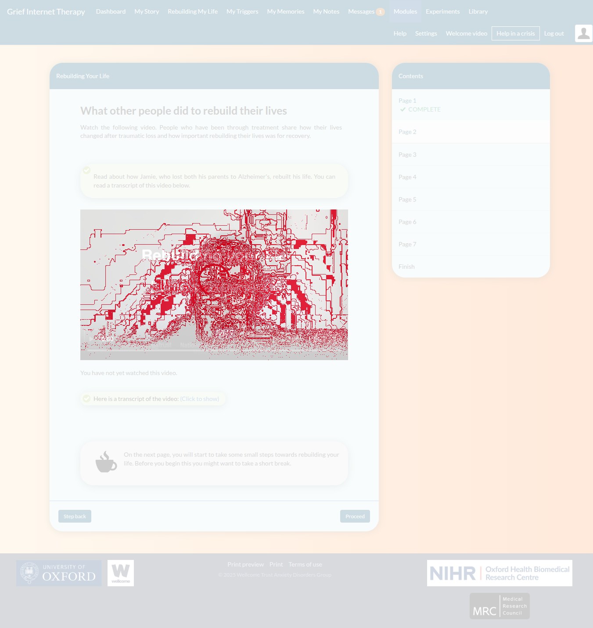Click the Messages notification badge

tap(380, 12)
